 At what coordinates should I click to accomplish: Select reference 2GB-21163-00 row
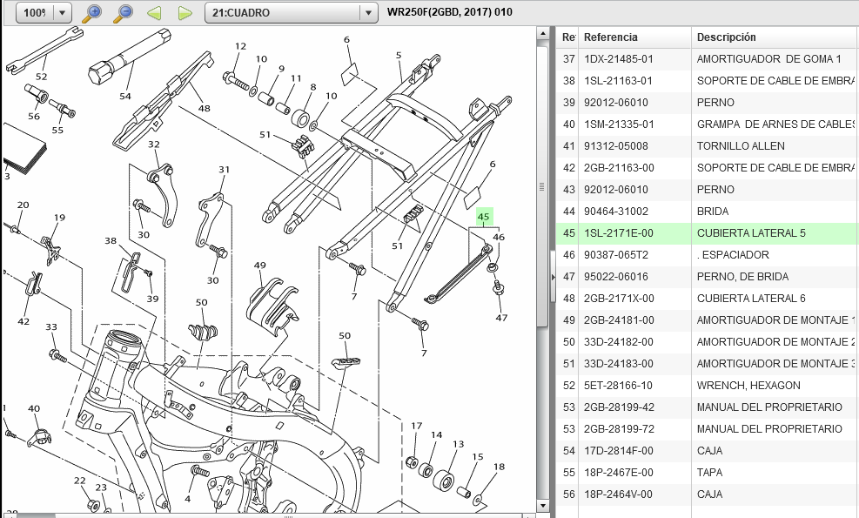[x=708, y=168]
